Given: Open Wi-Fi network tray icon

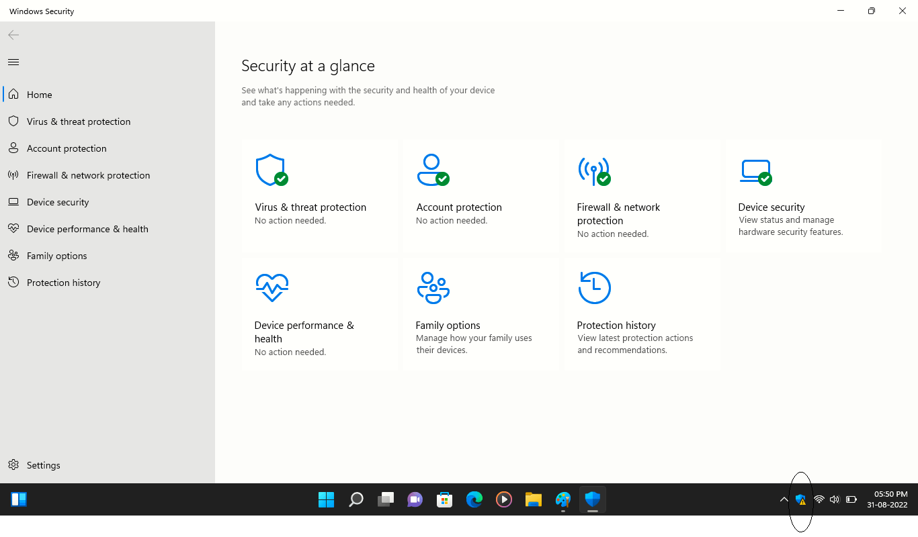Looking at the screenshot, I should click(x=819, y=499).
